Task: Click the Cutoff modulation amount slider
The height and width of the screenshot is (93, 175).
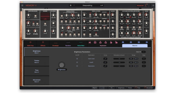Action: coord(119,62)
